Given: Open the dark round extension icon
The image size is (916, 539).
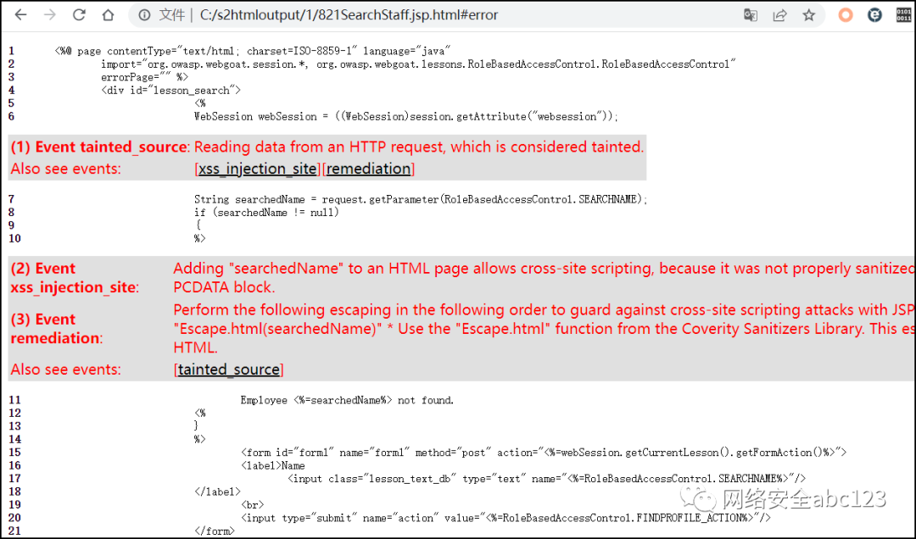Looking at the screenshot, I should tap(874, 15).
